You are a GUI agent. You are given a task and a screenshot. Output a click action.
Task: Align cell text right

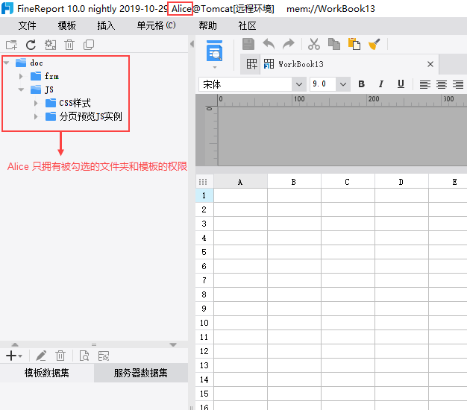point(458,84)
